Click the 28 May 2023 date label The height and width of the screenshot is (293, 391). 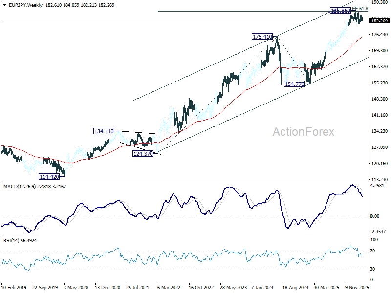[233, 288]
